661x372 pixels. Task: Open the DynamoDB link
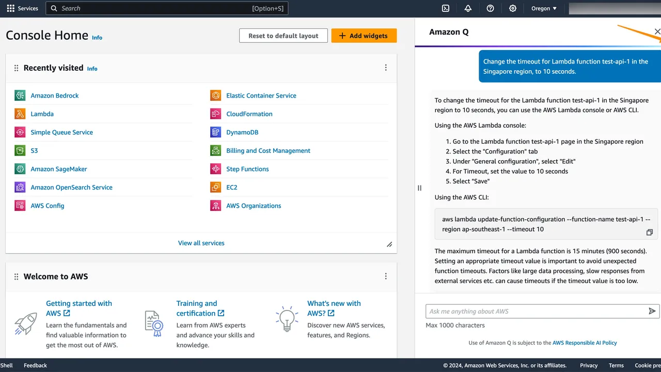click(242, 132)
